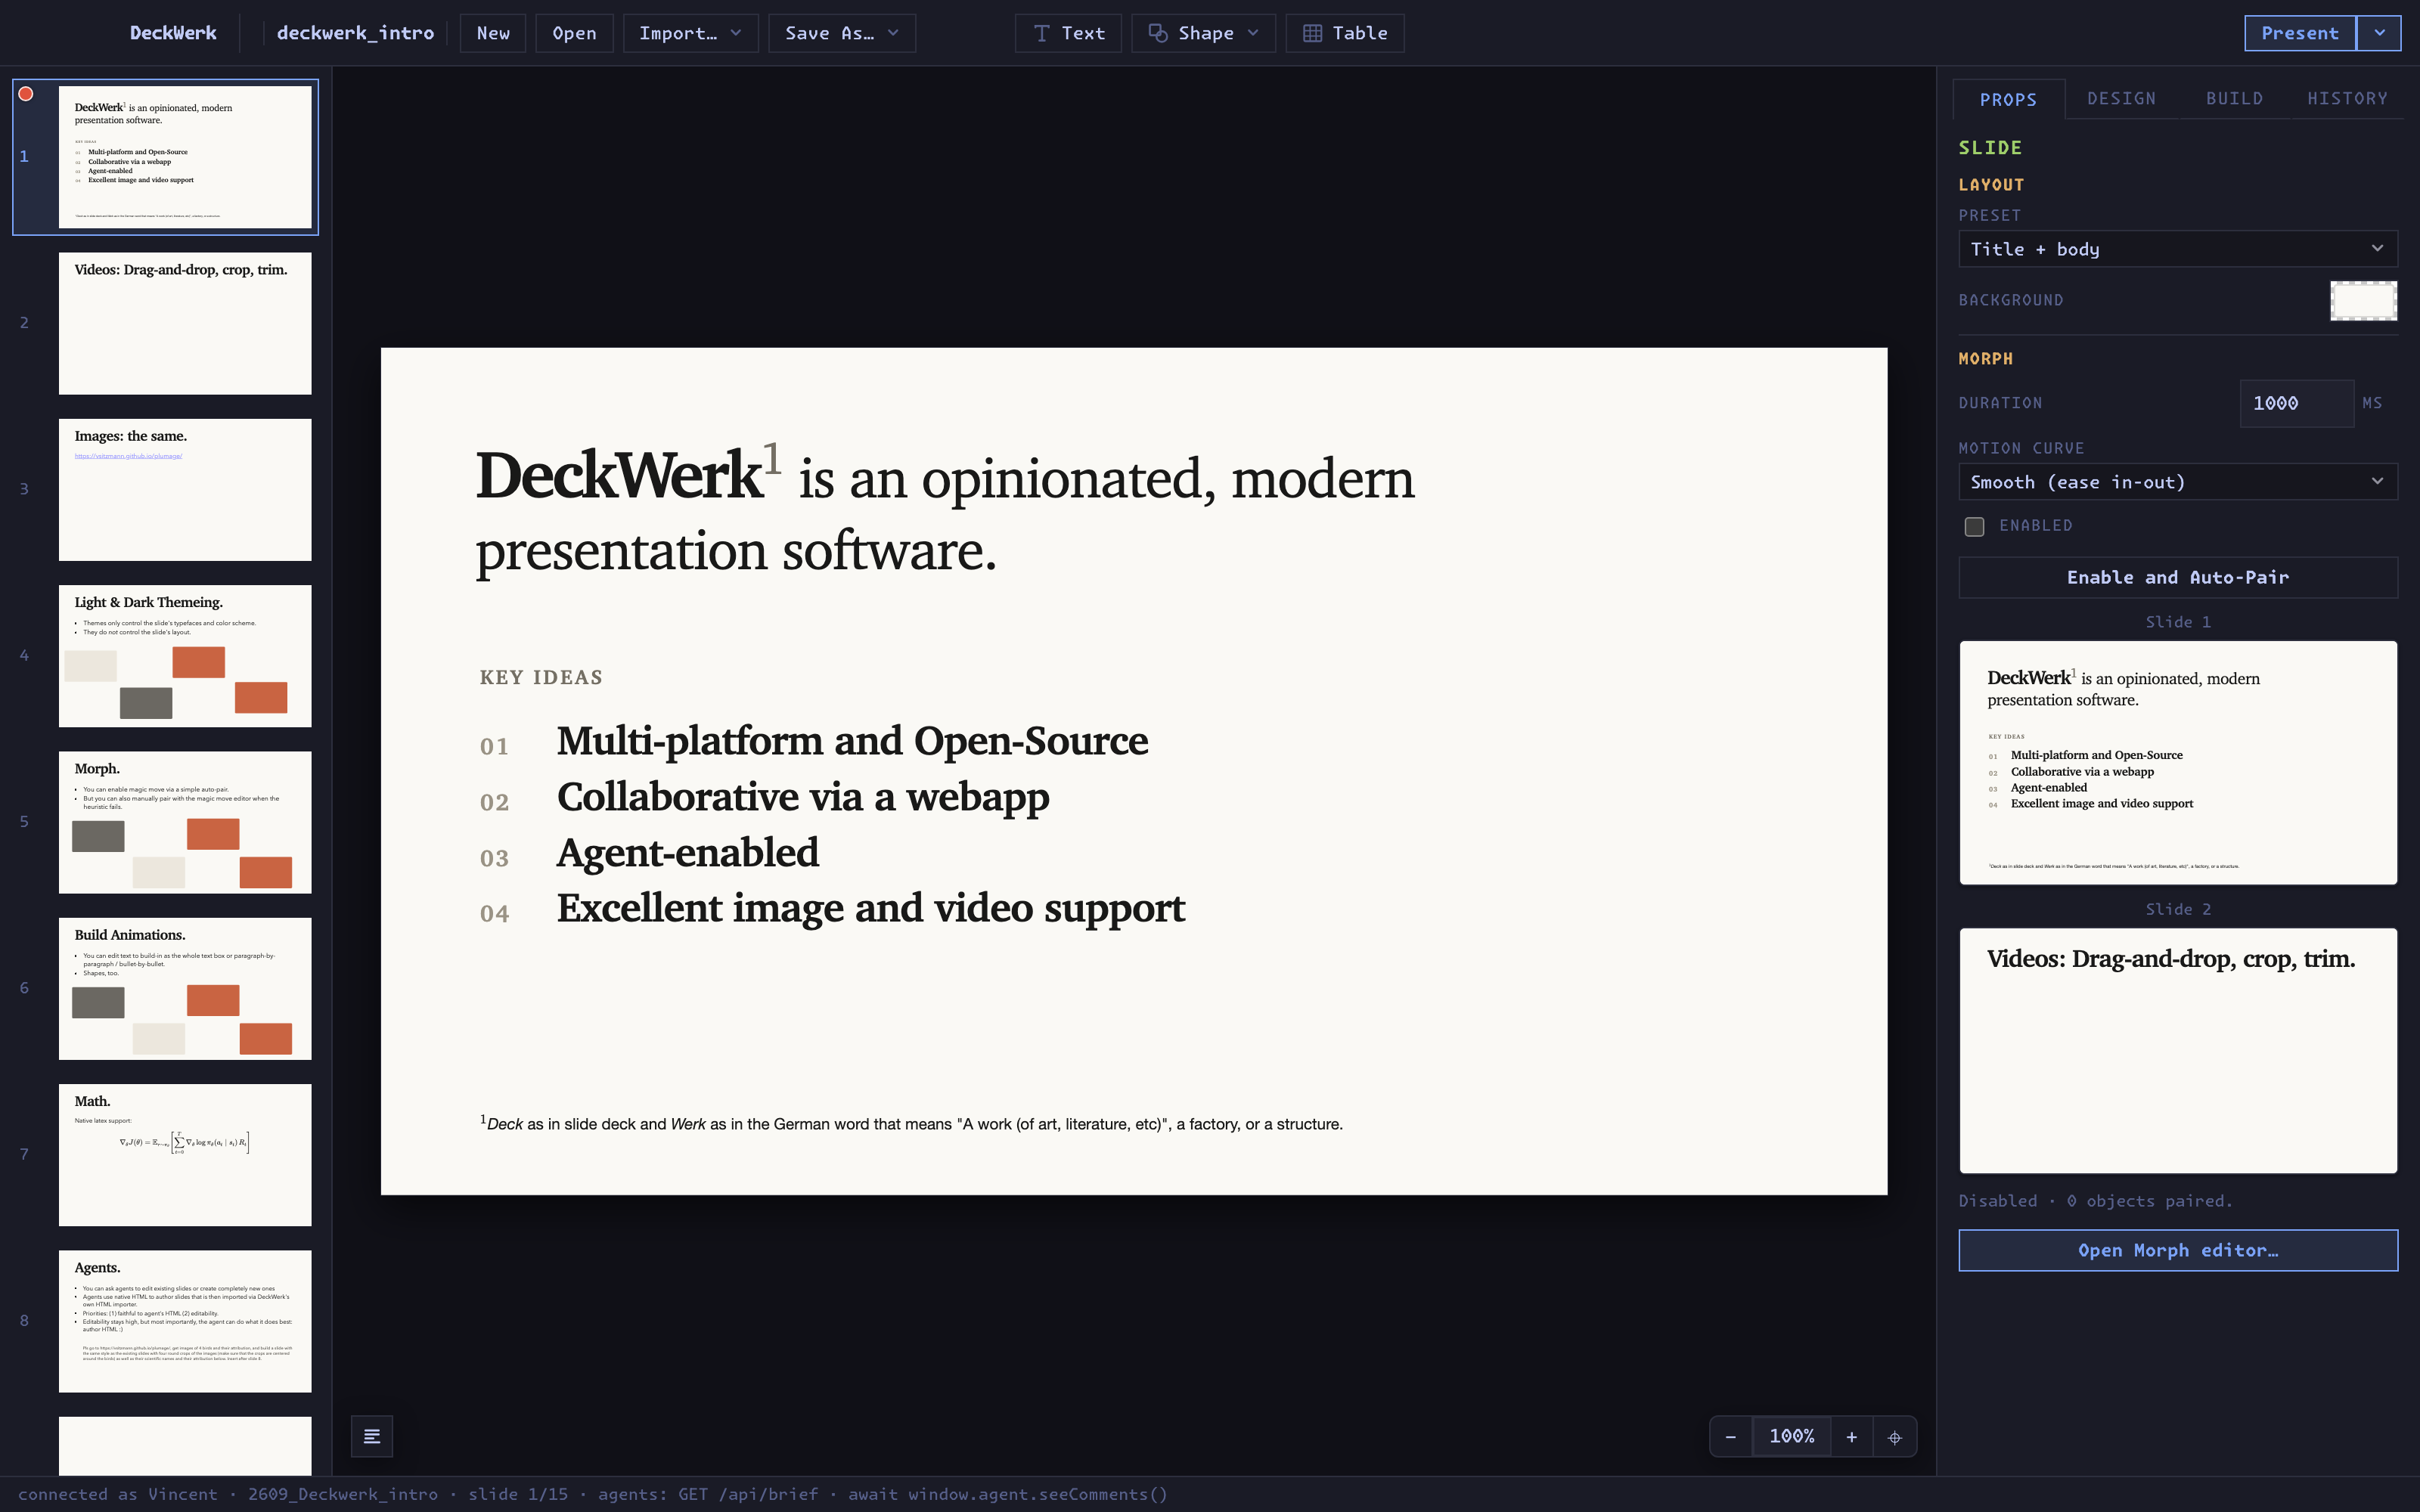Click the New button
The height and width of the screenshot is (1512, 2420).
493,33
